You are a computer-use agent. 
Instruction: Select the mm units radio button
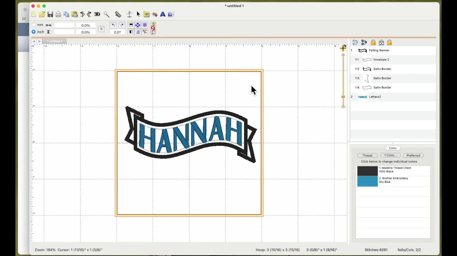tap(34, 25)
